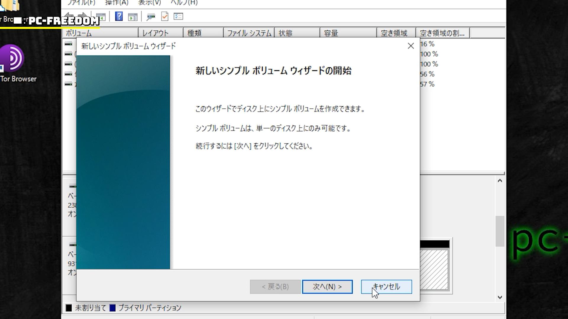Sort by ファイル システム column header
The image size is (568, 319).
tap(249, 33)
